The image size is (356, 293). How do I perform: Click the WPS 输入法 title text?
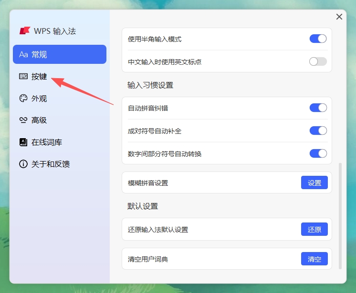(x=55, y=31)
